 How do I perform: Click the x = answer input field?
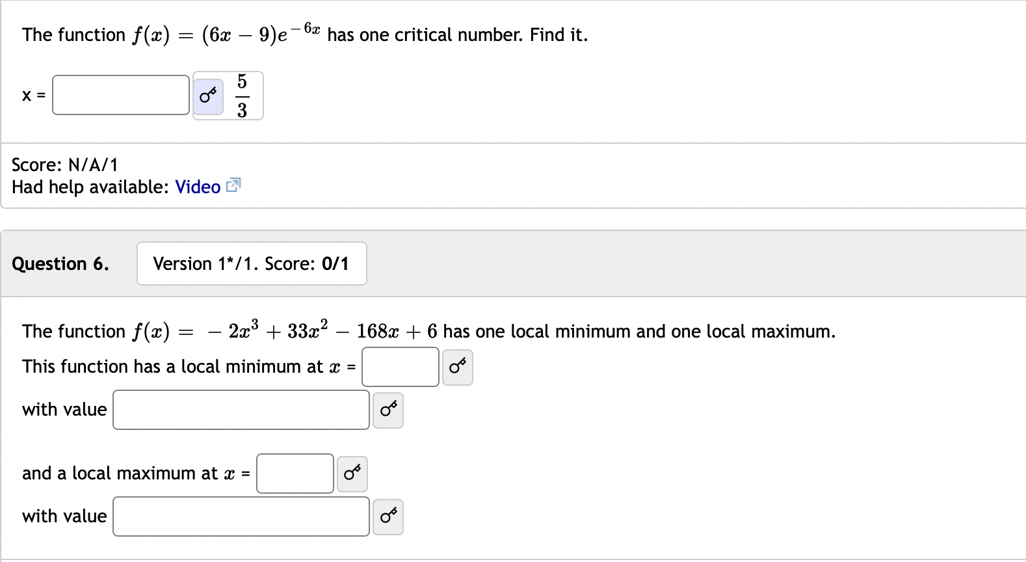click(x=120, y=95)
